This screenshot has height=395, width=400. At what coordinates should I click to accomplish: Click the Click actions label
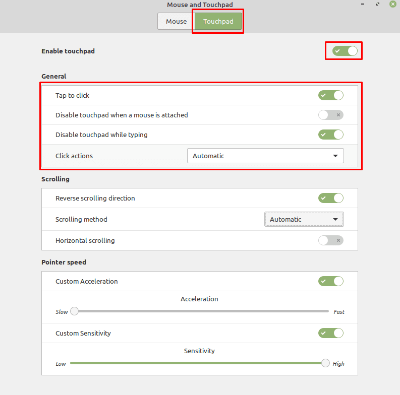coord(74,156)
